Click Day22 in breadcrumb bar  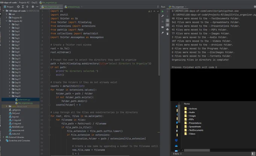(34, 3)
